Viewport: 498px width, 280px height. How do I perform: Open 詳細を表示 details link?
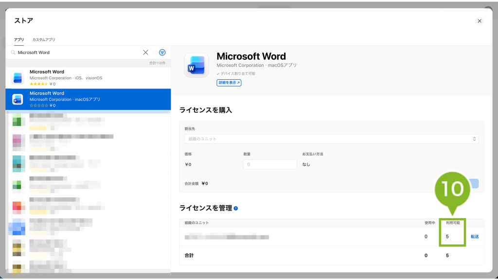coord(229,83)
